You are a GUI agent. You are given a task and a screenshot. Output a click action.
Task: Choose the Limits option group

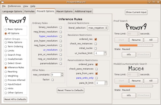[6, 51]
